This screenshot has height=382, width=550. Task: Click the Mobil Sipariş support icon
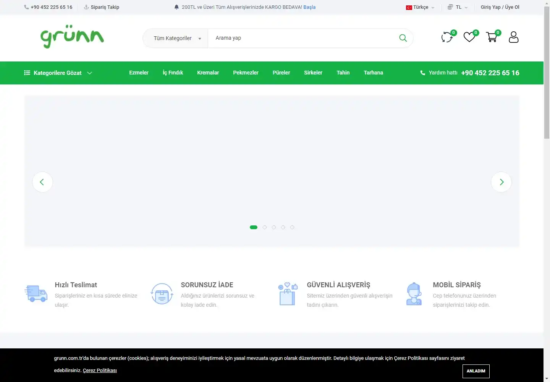click(414, 294)
